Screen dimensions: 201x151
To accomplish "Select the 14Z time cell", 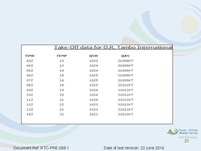I will 30,114.
